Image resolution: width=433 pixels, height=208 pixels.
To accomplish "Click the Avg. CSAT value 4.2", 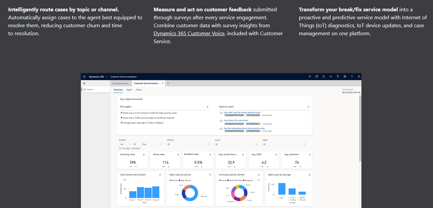I will (x=264, y=162).
